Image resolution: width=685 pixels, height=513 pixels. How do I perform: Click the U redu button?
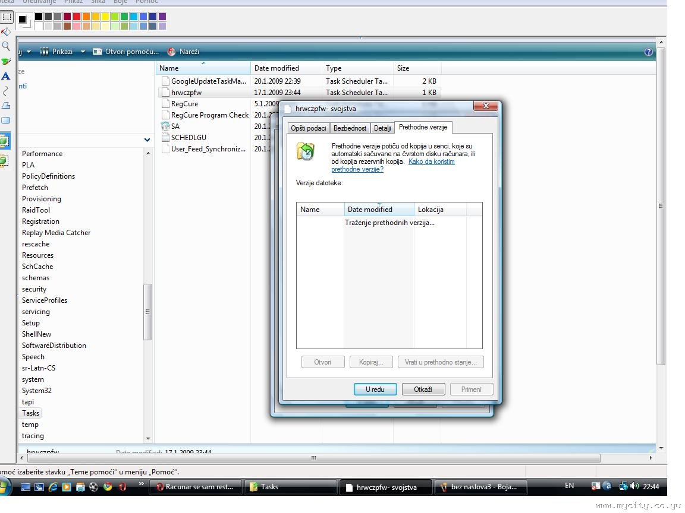[x=375, y=389]
